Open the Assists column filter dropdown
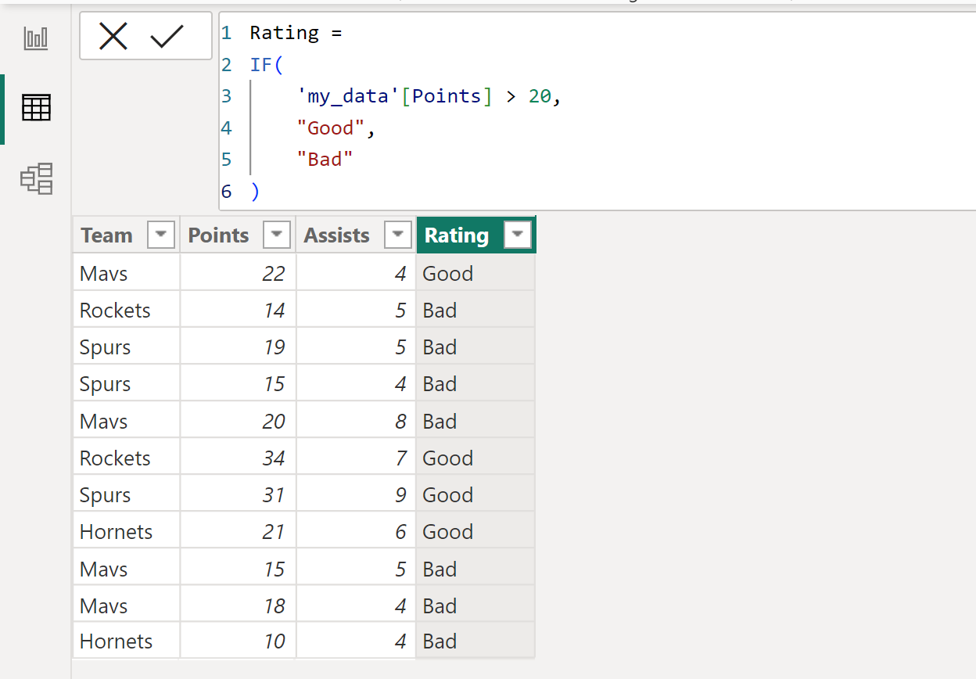The width and height of the screenshot is (976, 679). pos(398,235)
